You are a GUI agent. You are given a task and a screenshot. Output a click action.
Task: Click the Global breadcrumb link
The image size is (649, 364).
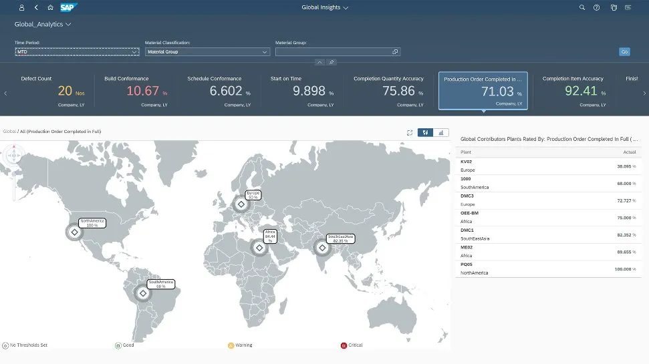(x=9, y=132)
